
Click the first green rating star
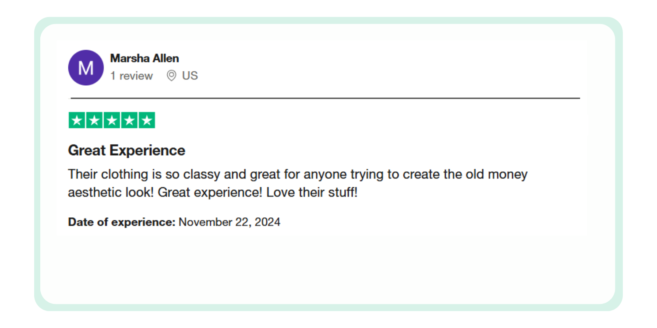77,120
